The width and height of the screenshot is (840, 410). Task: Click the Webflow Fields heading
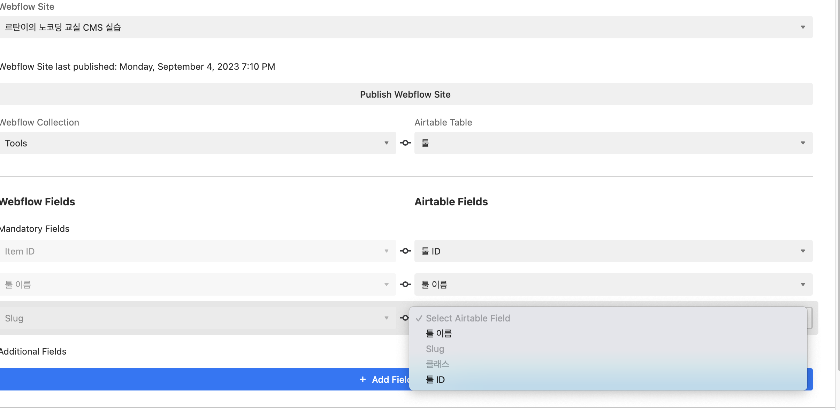(37, 202)
